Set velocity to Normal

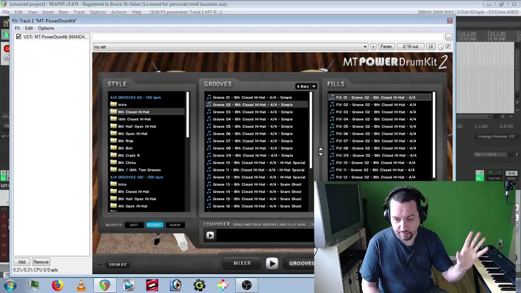coord(154,225)
